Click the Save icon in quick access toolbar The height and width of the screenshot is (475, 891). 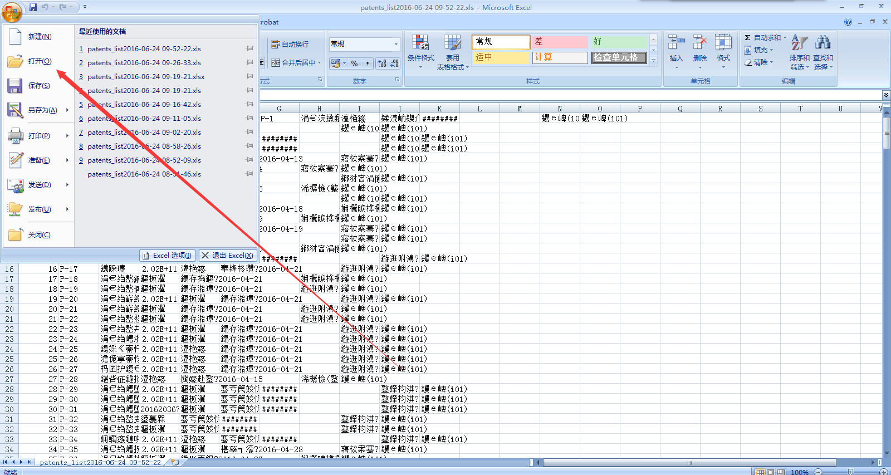tap(33, 7)
